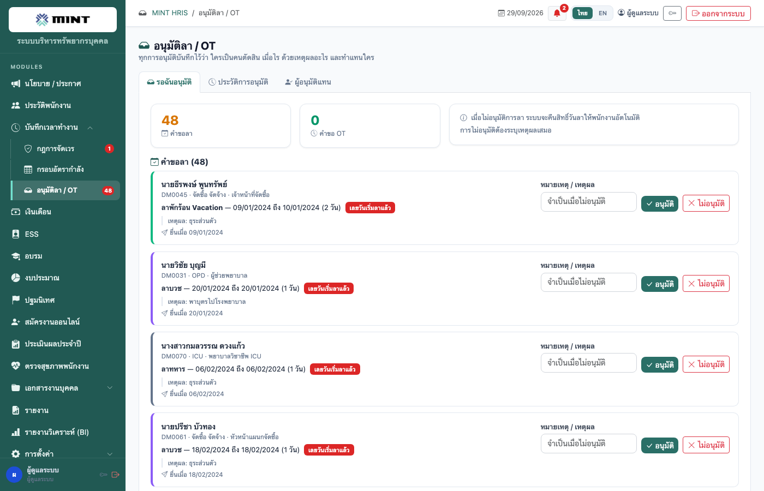Approve นางสาวกมลวรรณ ดวงแก้ว leave request
The height and width of the screenshot is (491, 764).
click(x=660, y=364)
